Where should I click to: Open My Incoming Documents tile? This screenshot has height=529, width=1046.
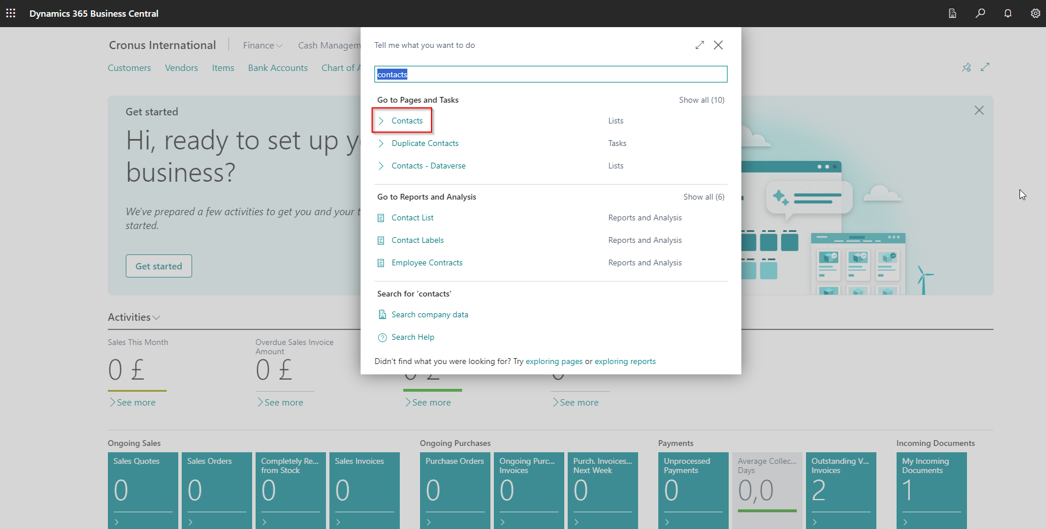932,490
